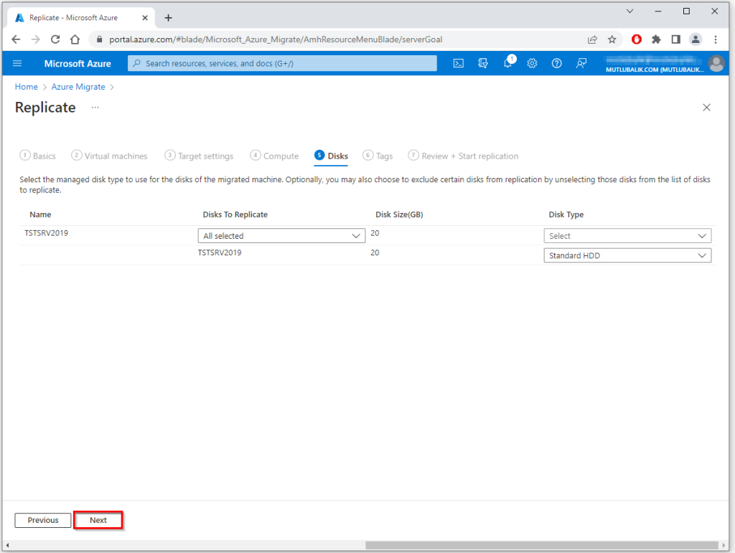Viewport: 735px width, 553px height.
Task: Open Azure portal settings gear
Action: pos(532,63)
